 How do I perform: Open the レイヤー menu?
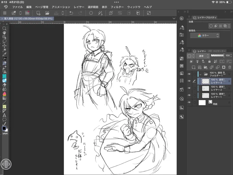(x=79, y=7)
